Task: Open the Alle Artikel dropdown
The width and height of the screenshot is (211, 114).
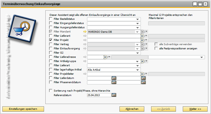Action: [137, 70]
